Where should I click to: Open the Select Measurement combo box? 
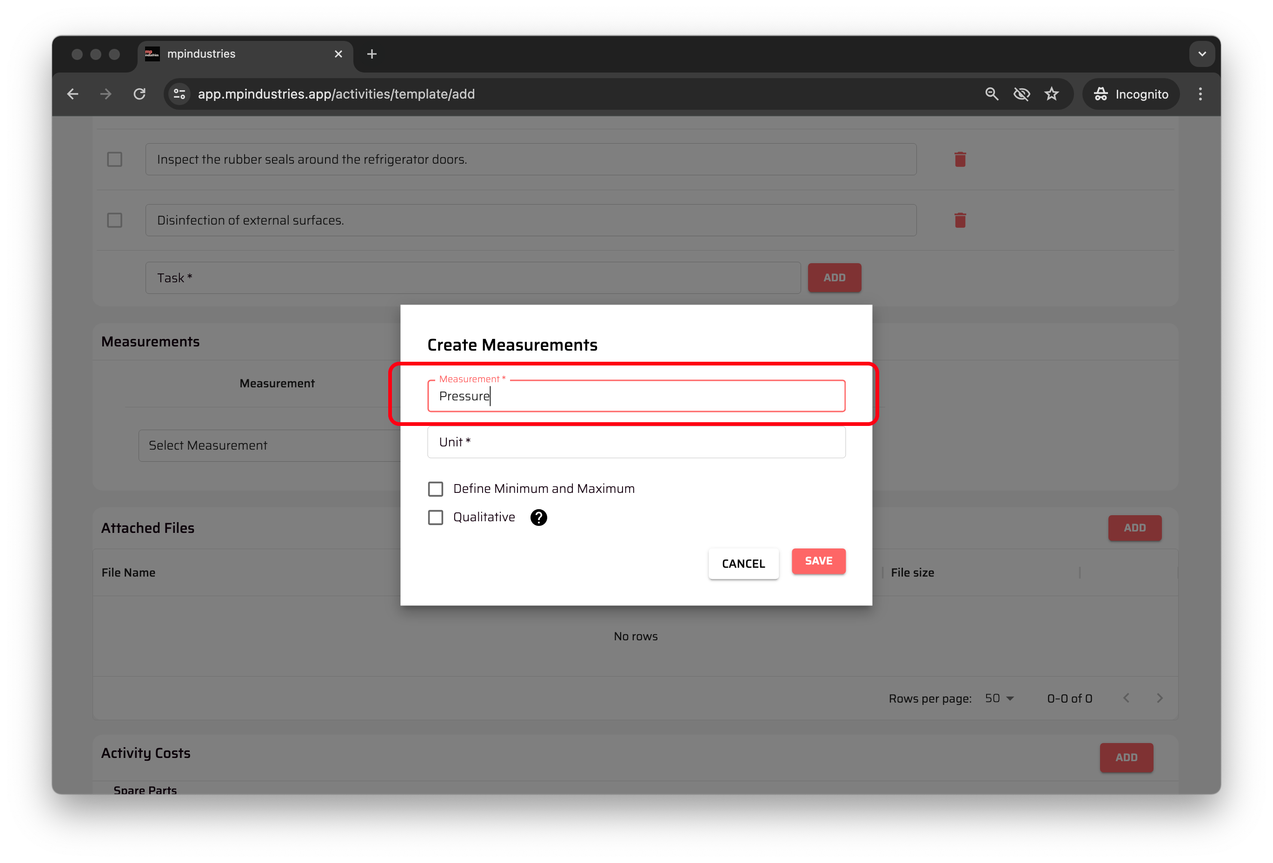pyautogui.click(x=268, y=445)
